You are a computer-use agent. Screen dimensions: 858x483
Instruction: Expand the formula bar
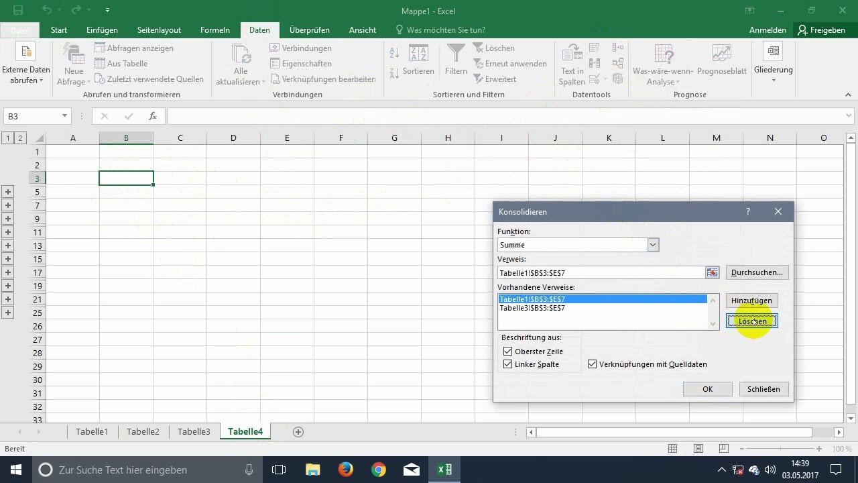[849, 116]
